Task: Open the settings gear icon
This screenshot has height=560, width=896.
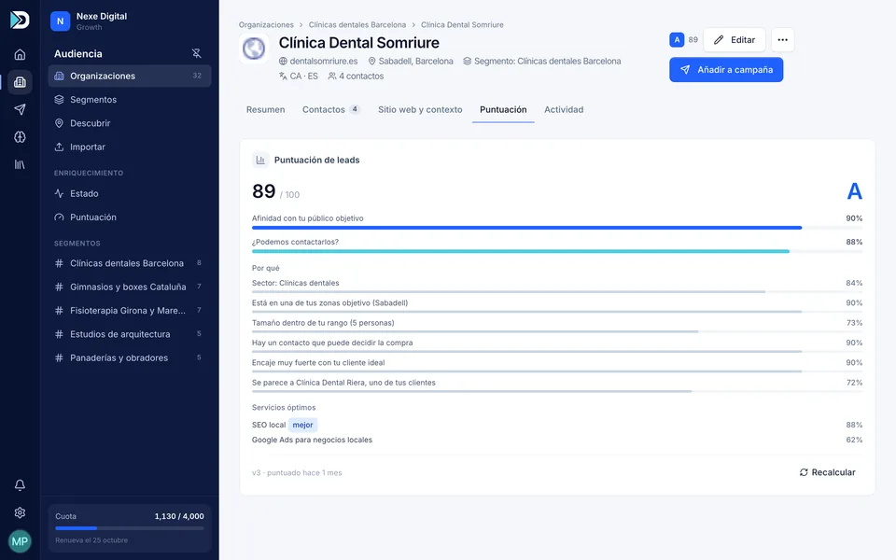Action: [20, 512]
